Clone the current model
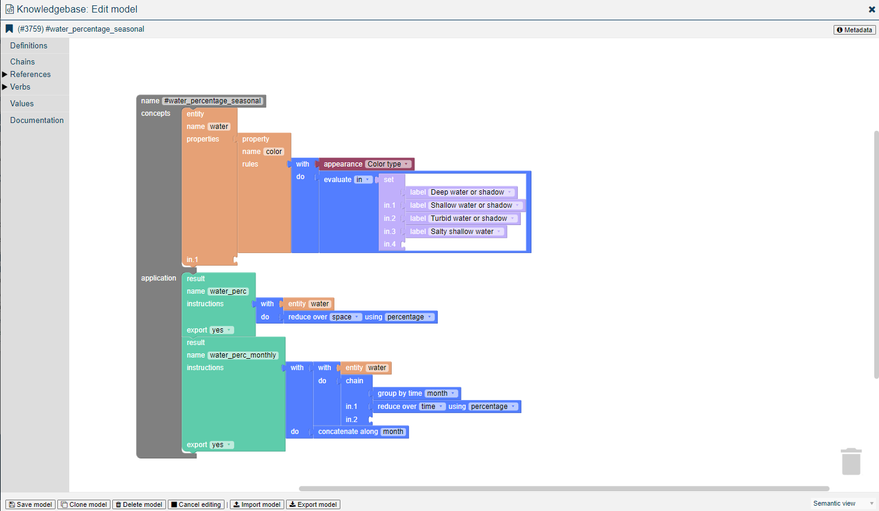 click(x=84, y=504)
